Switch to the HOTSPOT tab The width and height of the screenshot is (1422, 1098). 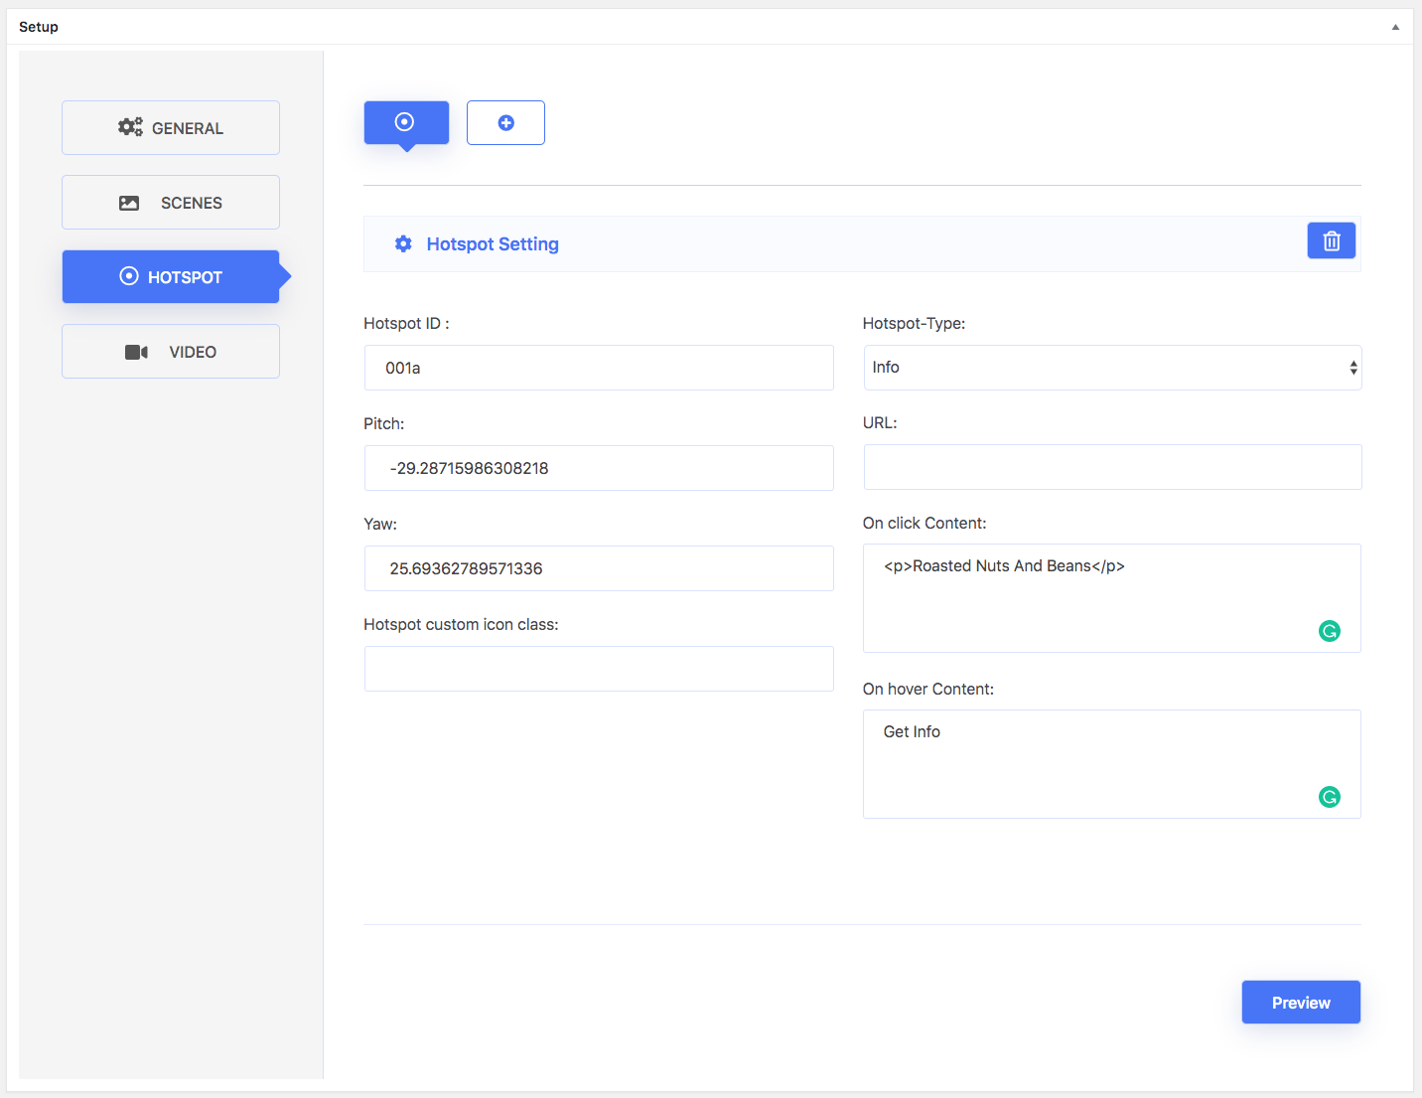coord(171,277)
